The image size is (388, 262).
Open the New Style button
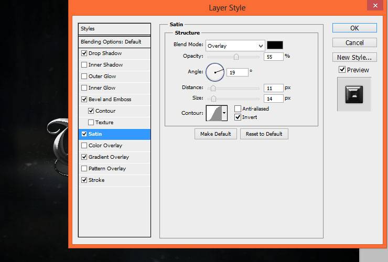[354, 57]
